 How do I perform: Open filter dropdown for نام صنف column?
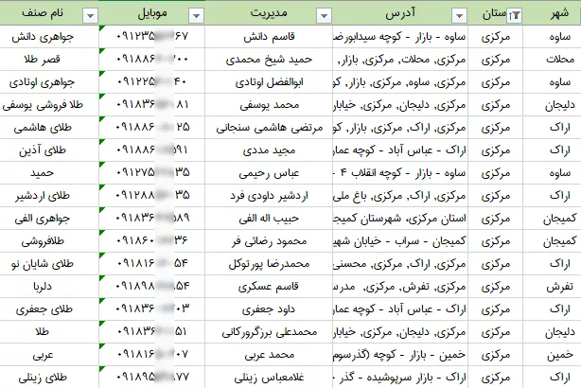tap(90, 15)
